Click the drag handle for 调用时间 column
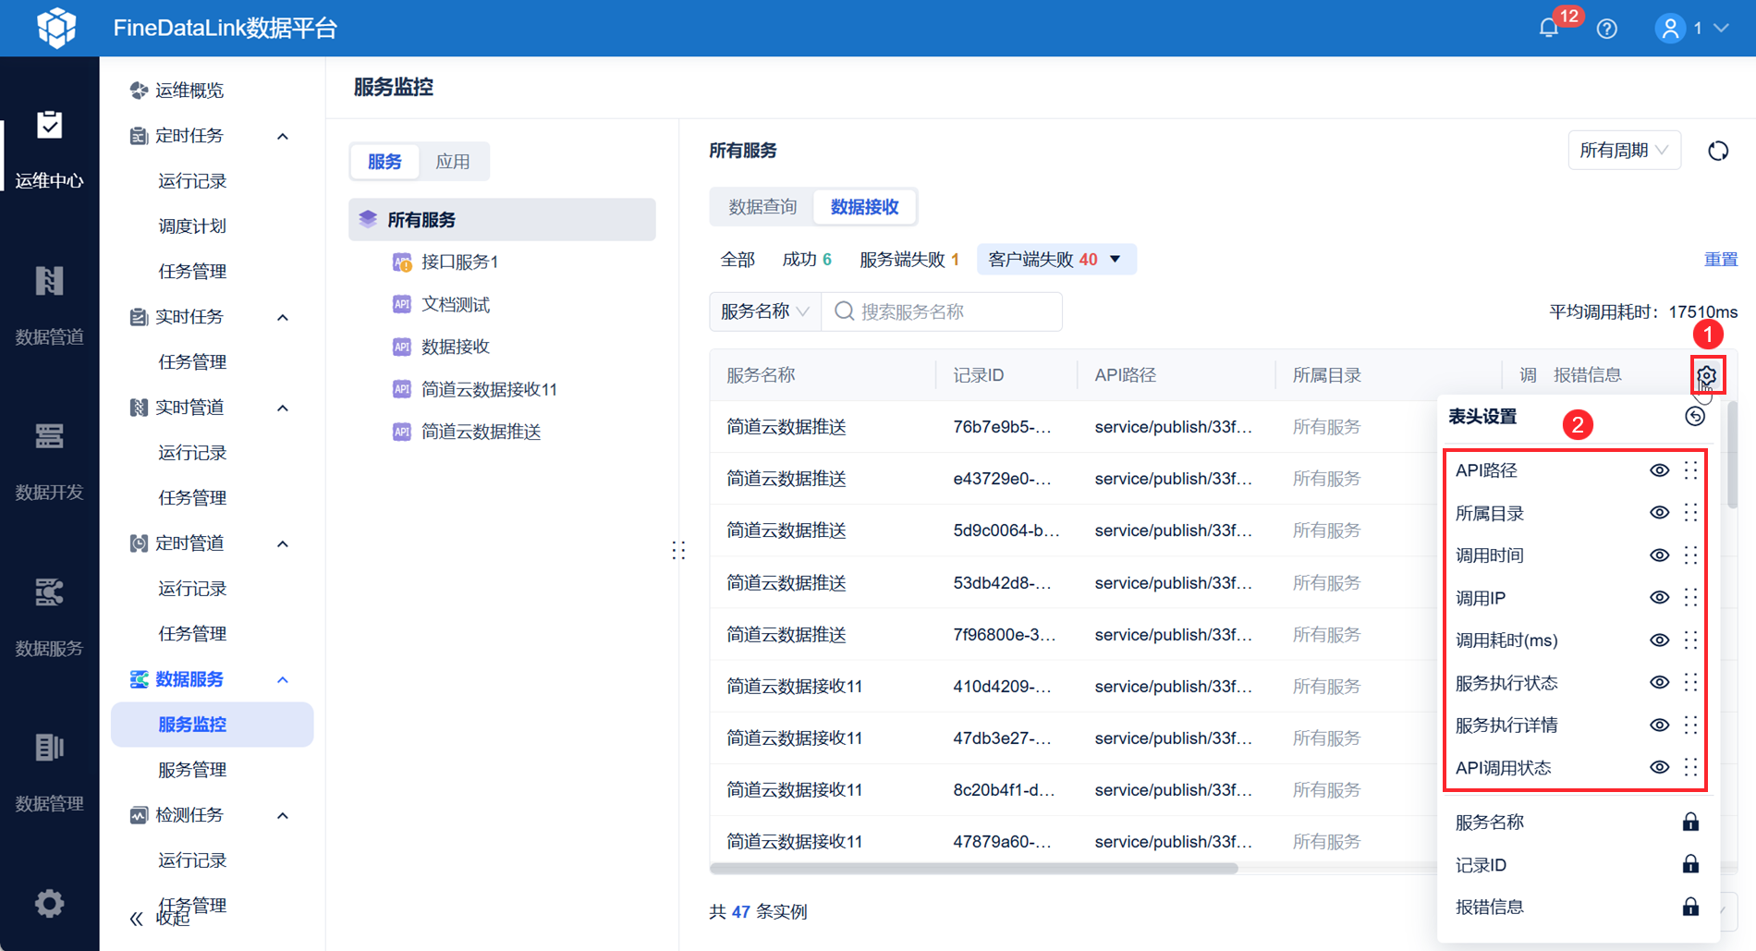 [x=1690, y=555]
